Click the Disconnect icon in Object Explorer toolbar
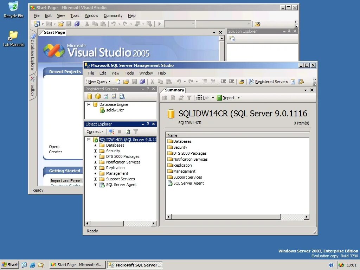 pyautogui.click(x=111, y=131)
